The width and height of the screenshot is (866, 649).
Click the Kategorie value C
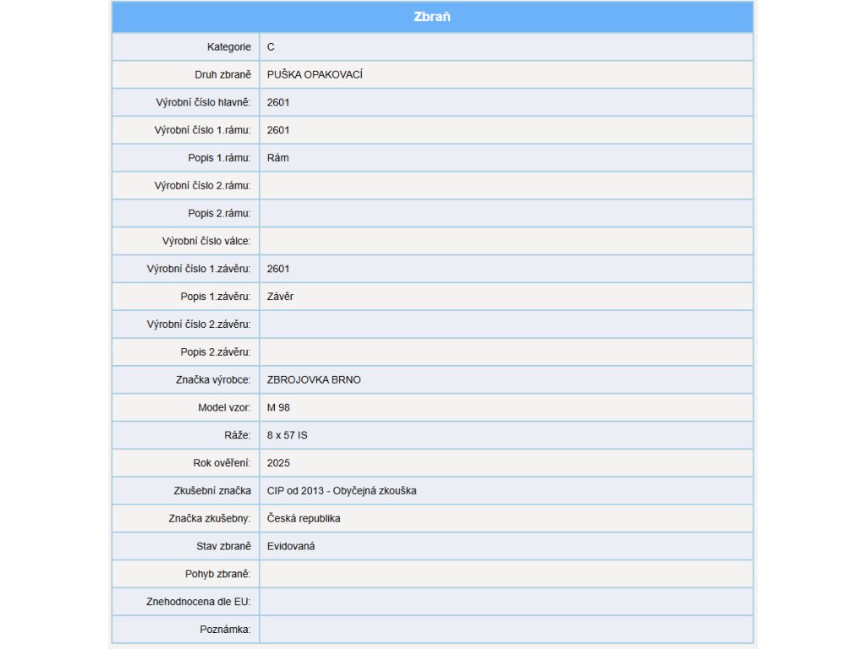[271, 46]
